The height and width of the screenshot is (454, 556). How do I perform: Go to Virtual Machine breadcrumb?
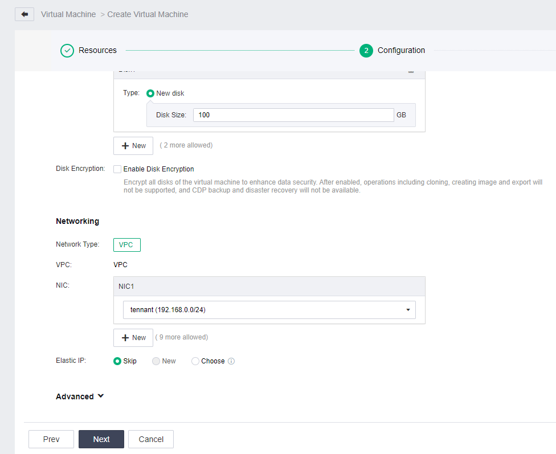(x=68, y=15)
